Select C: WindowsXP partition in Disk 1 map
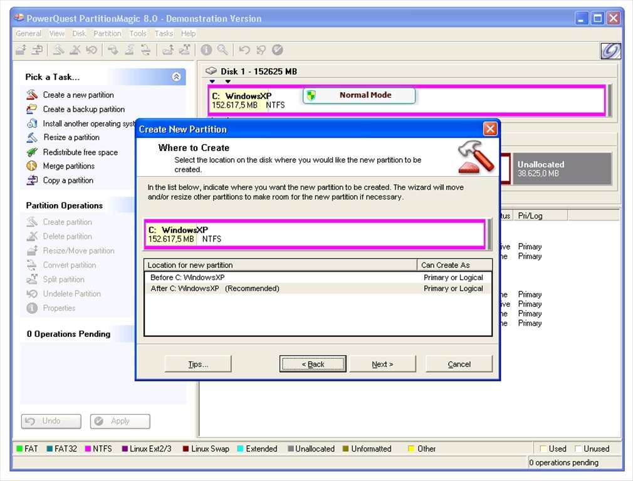 pyautogui.click(x=407, y=100)
